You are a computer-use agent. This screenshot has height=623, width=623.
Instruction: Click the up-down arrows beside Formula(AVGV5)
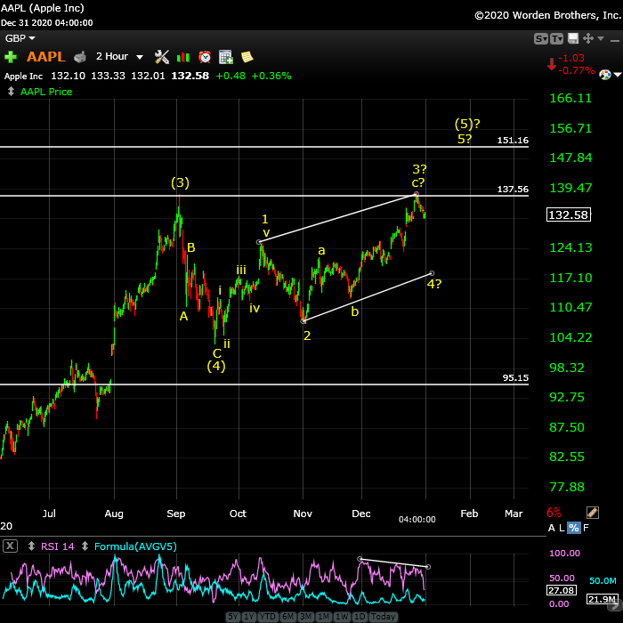click(85, 546)
